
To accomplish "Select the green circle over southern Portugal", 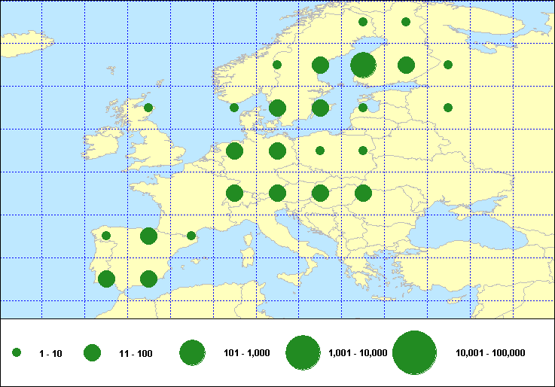I will (x=106, y=279).
